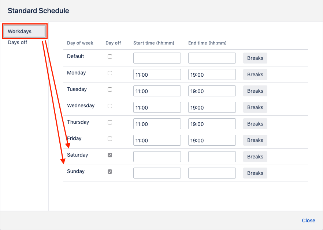Open Breaks for Sunday
Image resolution: width=323 pixels, height=230 pixels.
(255, 173)
